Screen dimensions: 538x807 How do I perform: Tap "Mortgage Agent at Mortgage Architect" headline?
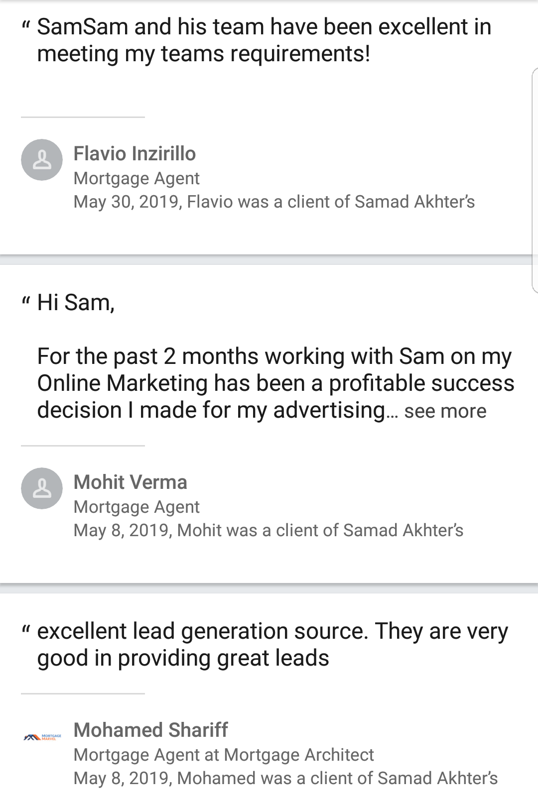click(x=223, y=755)
